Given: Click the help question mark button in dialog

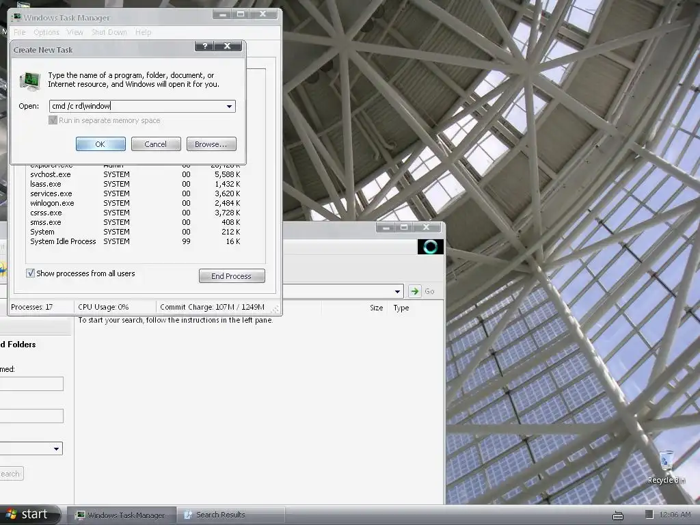Looking at the screenshot, I should coord(205,46).
